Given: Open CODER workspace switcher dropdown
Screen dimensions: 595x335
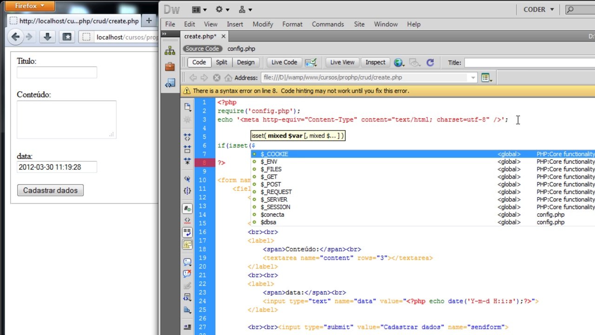Looking at the screenshot, I should (538, 9).
